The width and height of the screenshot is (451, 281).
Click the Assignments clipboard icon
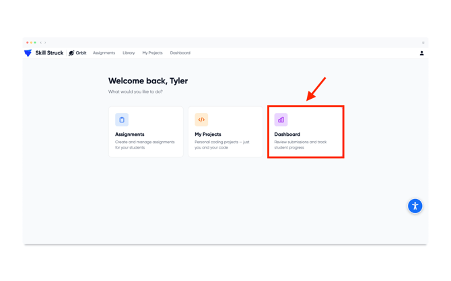pyautogui.click(x=122, y=120)
